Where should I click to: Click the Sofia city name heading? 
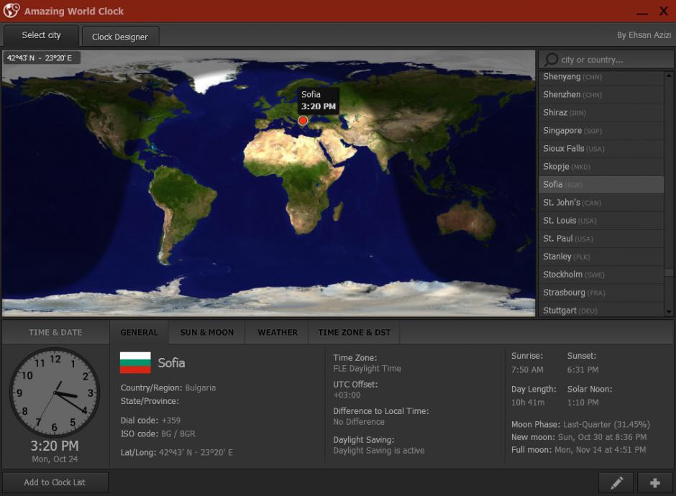[x=171, y=363]
